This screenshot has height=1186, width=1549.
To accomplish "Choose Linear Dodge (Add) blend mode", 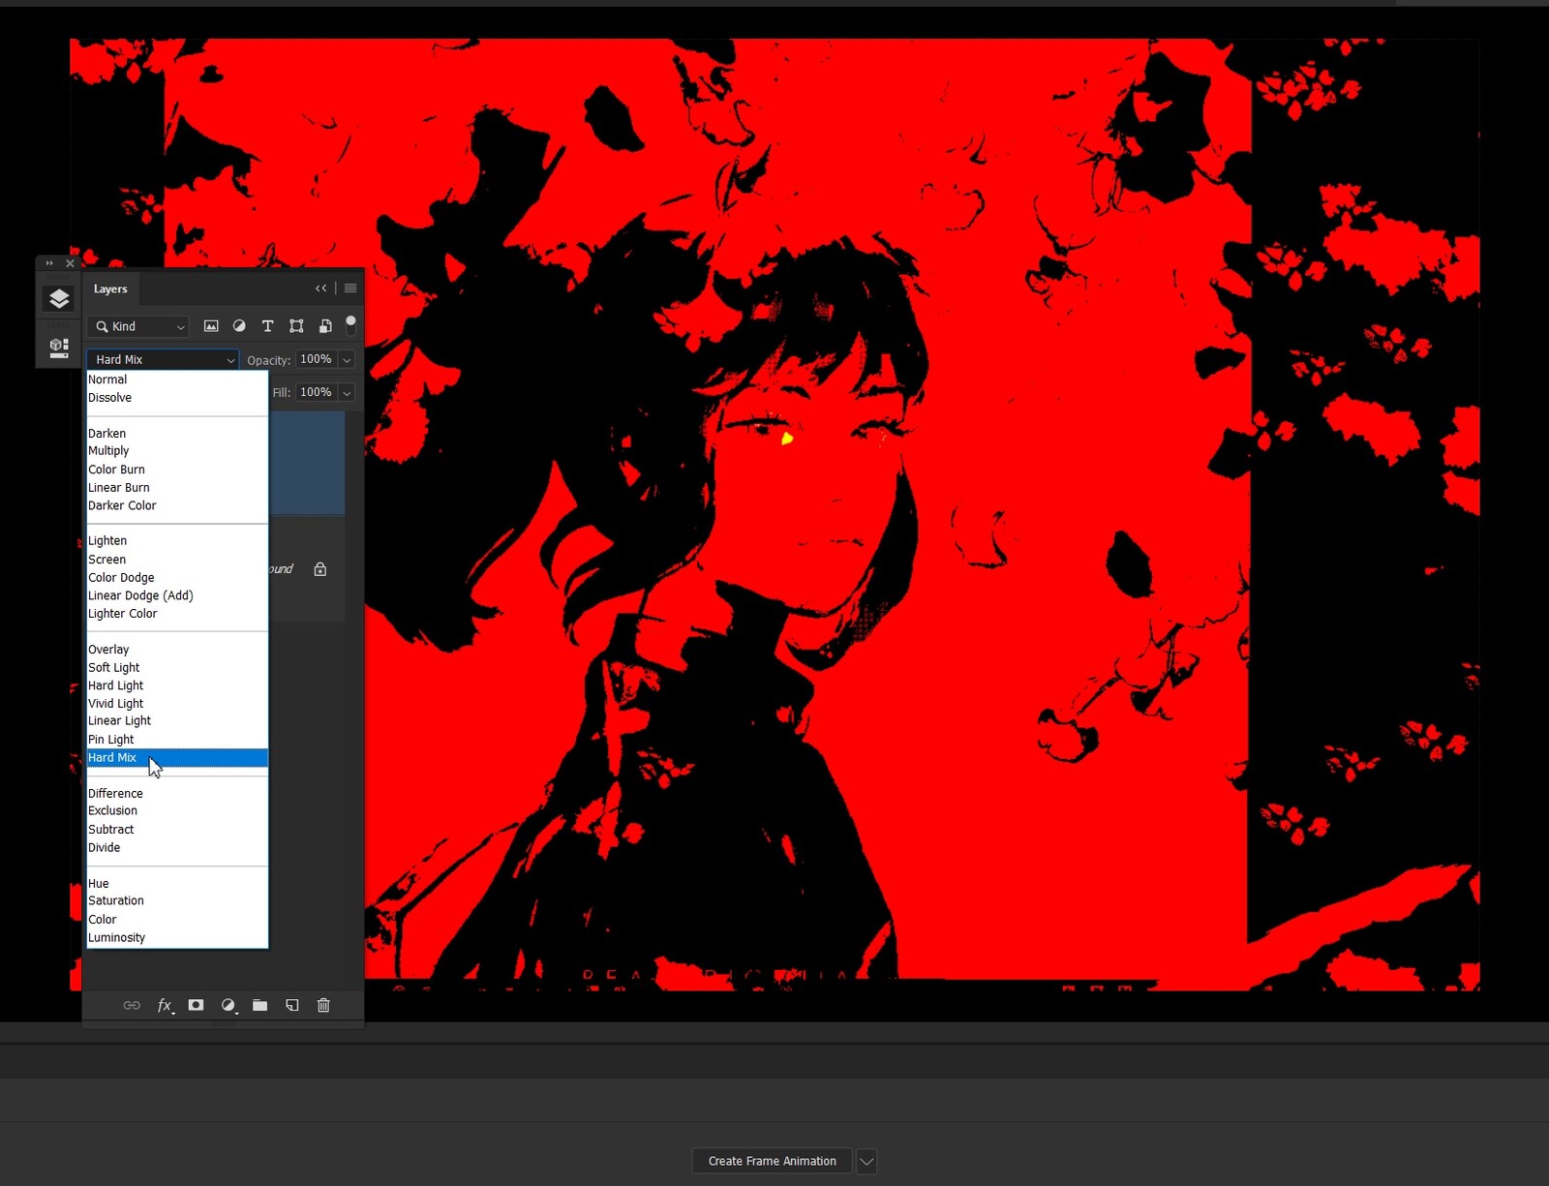I will click(177, 595).
